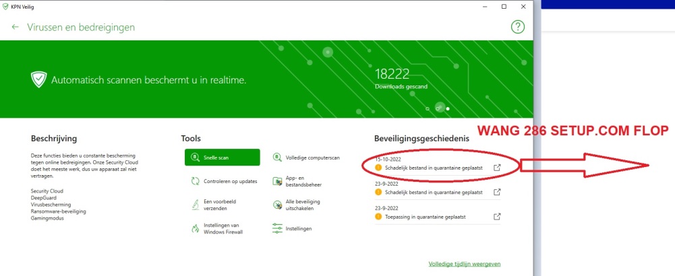
Task: Click the App- en bestandsbeheer icon
Action: 277,181
